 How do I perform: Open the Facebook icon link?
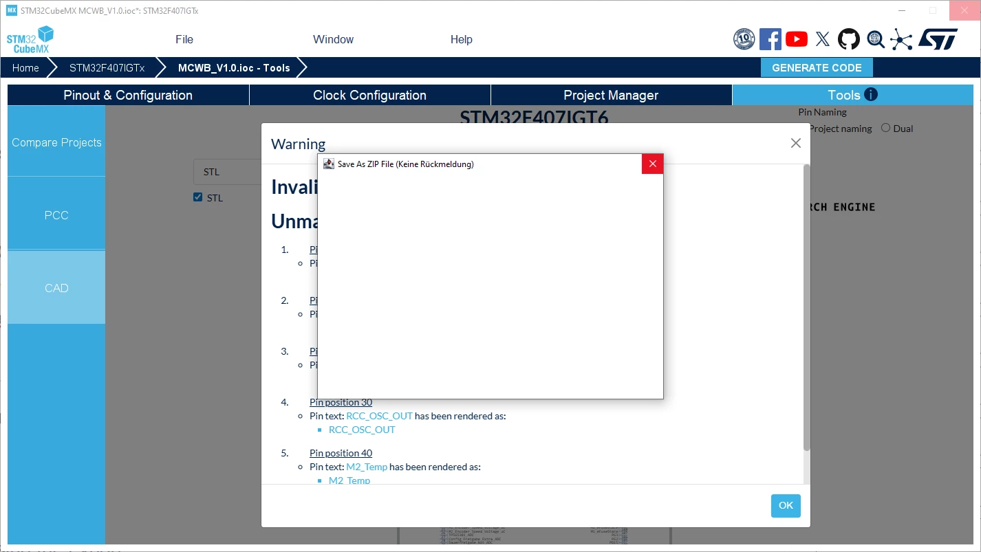point(770,39)
